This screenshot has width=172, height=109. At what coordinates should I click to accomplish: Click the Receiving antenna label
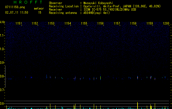(x=63, y=13)
